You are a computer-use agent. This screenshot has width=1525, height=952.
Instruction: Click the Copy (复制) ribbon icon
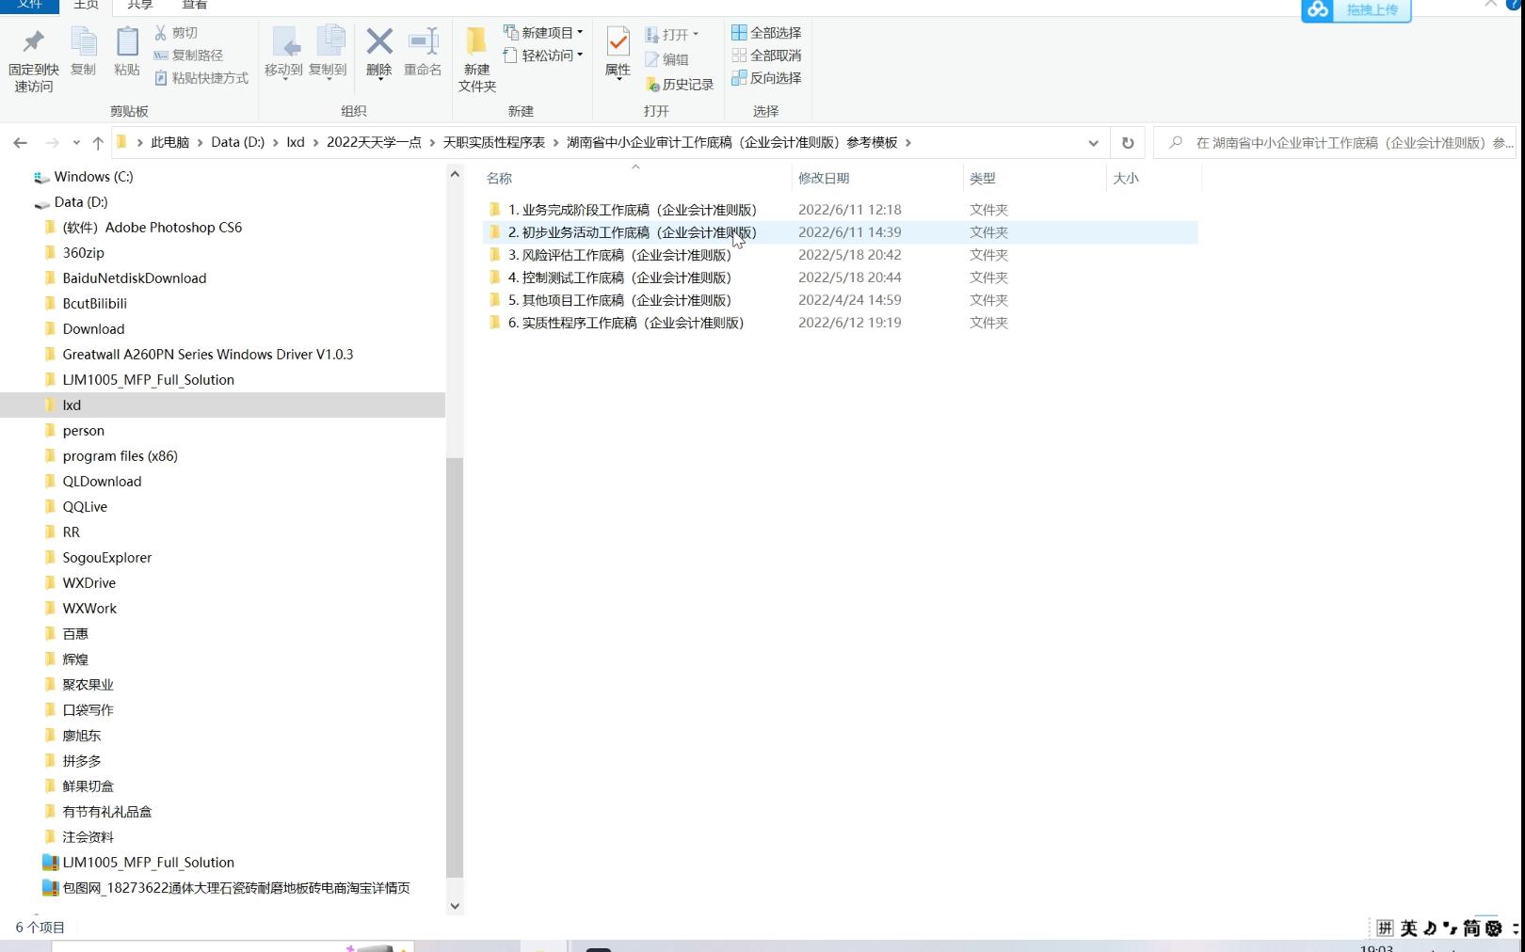[x=84, y=53]
